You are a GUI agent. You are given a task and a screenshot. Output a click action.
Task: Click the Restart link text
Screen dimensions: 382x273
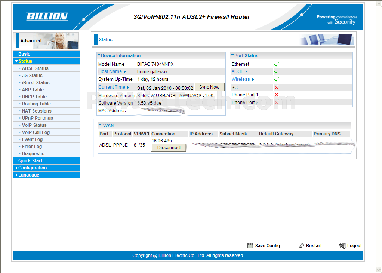(314, 246)
